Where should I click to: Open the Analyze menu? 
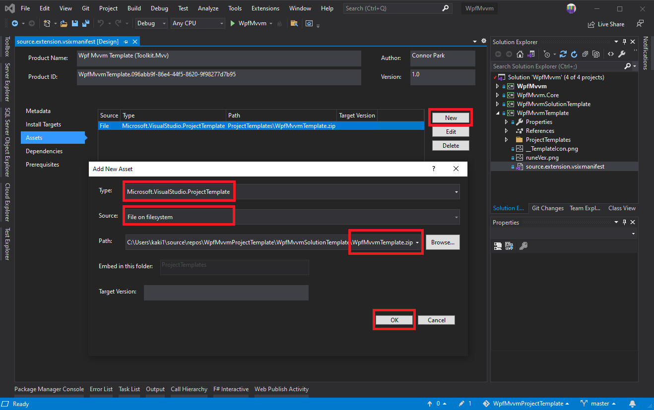pyautogui.click(x=208, y=8)
